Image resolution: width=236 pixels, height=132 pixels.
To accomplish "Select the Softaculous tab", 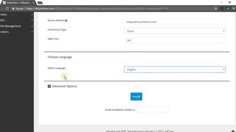I will point(18,3).
